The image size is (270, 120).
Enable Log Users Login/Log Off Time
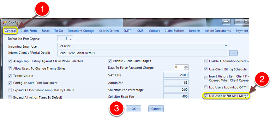pyautogui.click(x=206, y=87)
